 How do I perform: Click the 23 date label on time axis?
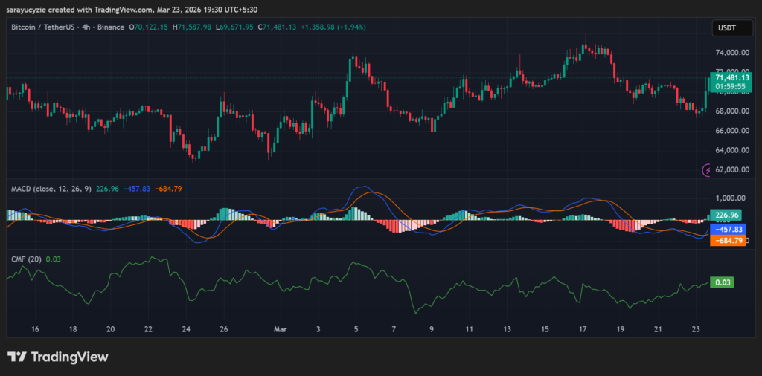click(697, 328)
